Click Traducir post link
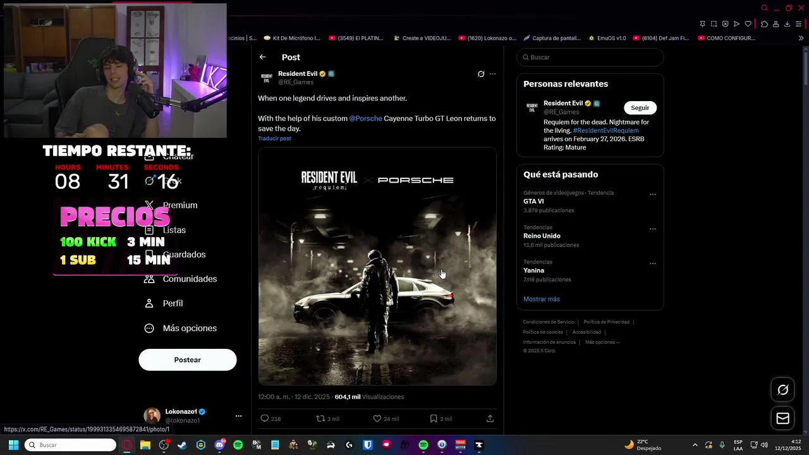 point(274,138)
